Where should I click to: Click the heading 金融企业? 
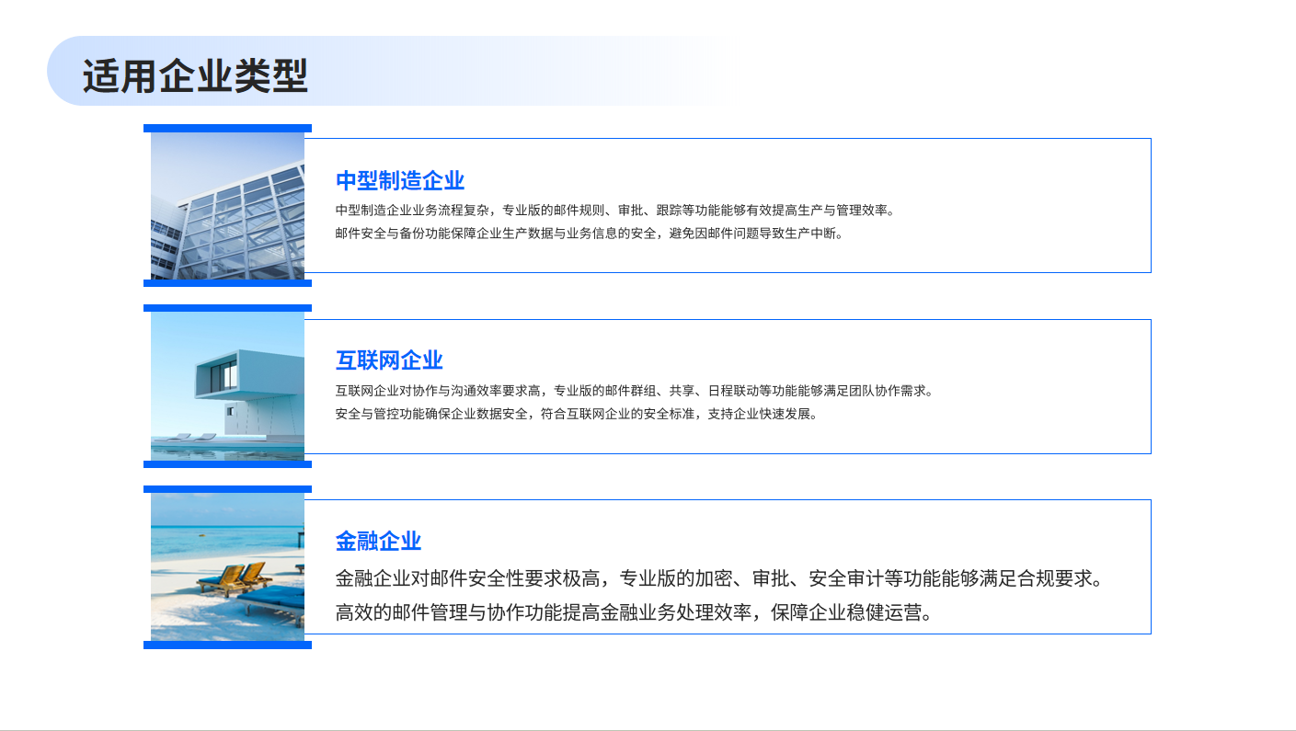tap(378, 541)
